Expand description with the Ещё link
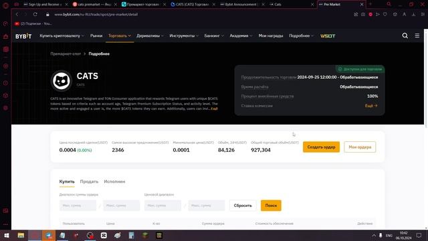The width and height of the screenshot is (428, 241). pyautogui.click(x=214, y=108)
